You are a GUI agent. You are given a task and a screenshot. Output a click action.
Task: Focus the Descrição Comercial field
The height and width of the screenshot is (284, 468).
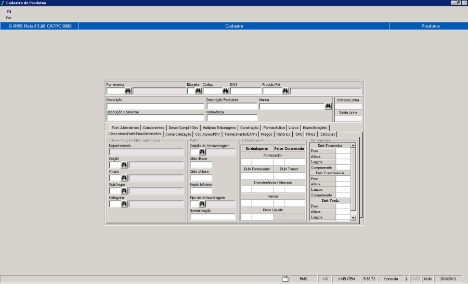click(155, 118)
